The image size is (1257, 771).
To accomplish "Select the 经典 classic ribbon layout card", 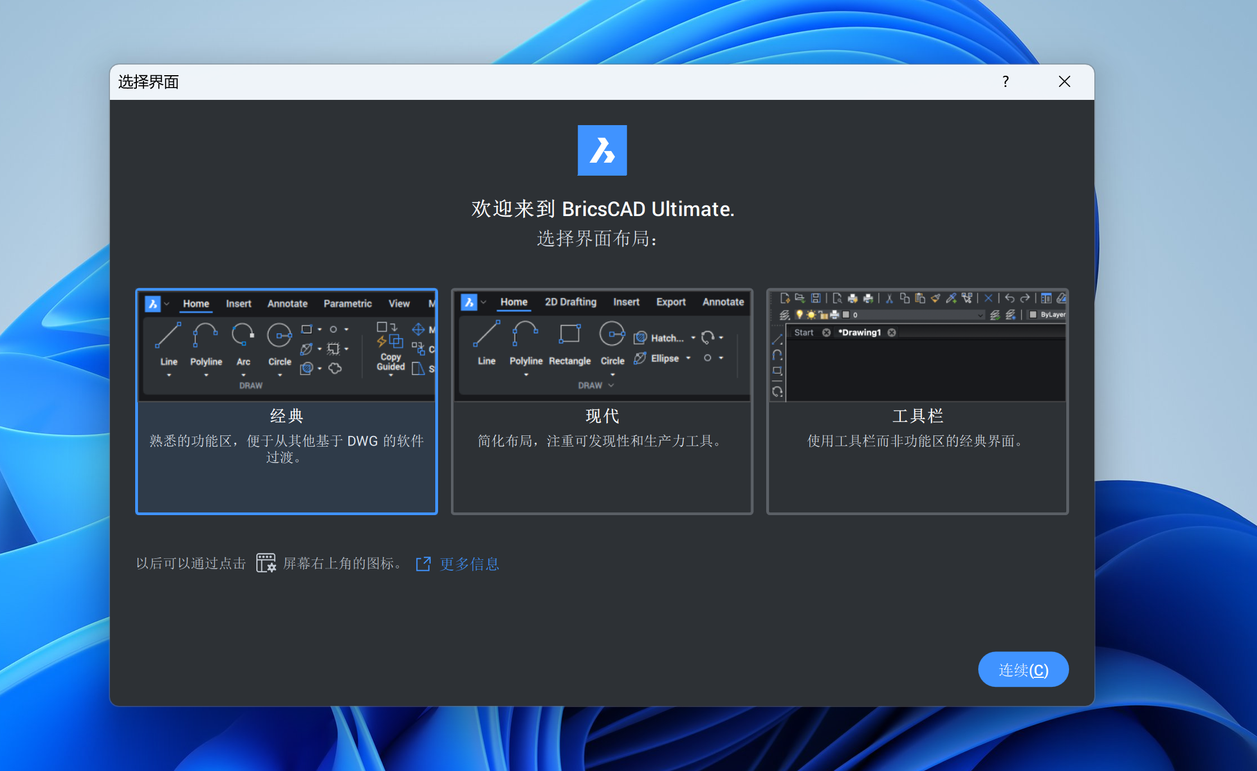I will [x=287, y=401].
